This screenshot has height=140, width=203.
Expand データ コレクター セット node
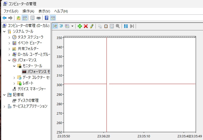14,78
